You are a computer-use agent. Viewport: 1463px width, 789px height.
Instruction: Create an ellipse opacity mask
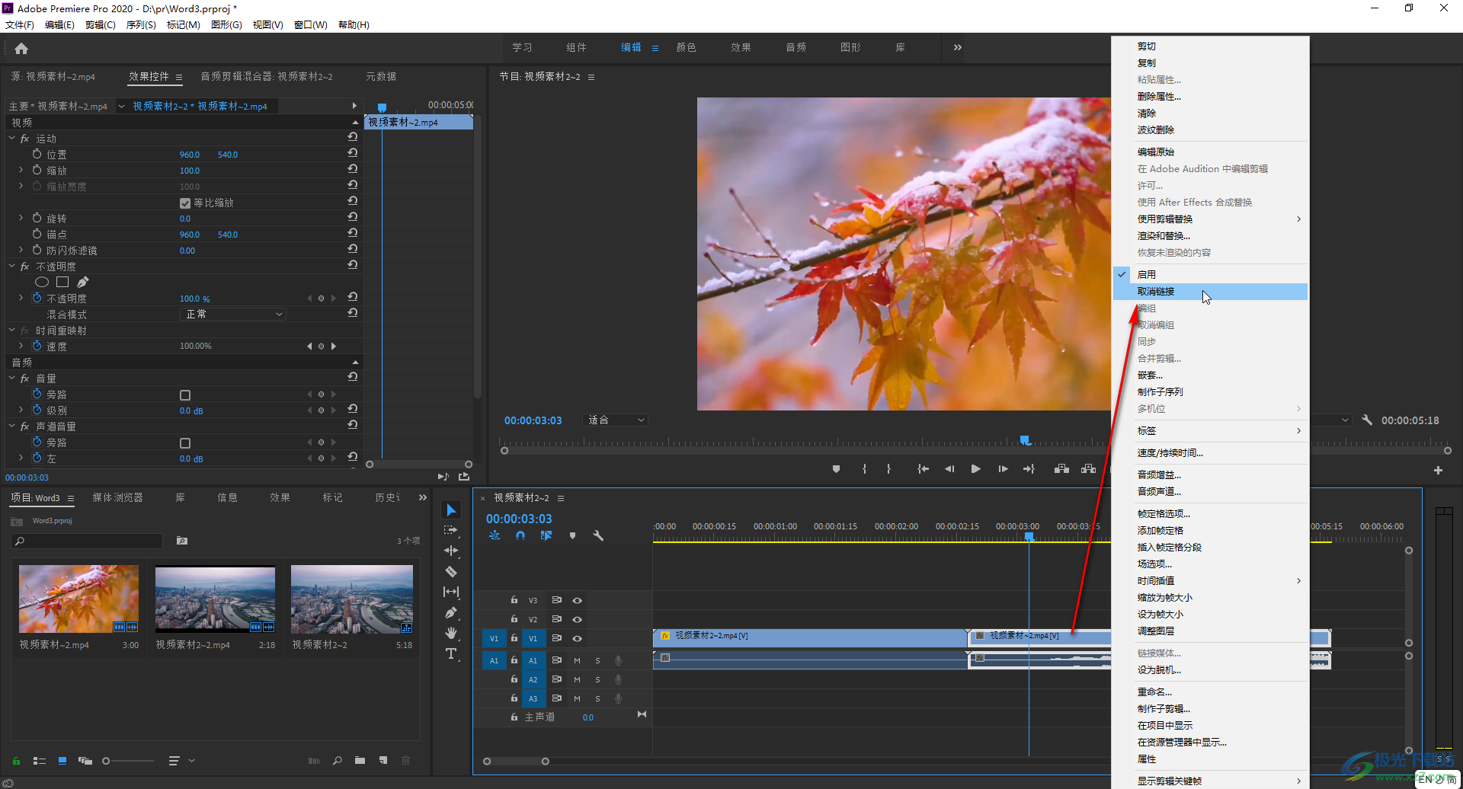pos(42,282)
